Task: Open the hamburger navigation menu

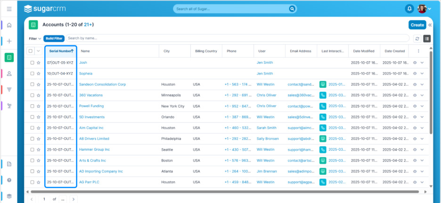Action: 9,9
